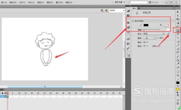Select the Line tool
This screenshot has width=181, height=110.
pyautogui.click(x=178, y=38)
